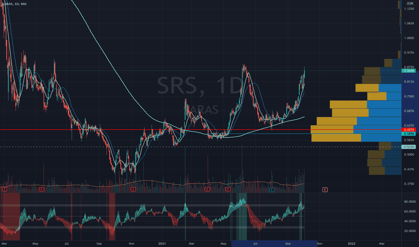Image resolution: width=419 pixels, height=247 pixels.
Task: Click the 1.0000 price axis value
Action: (409, 38)
